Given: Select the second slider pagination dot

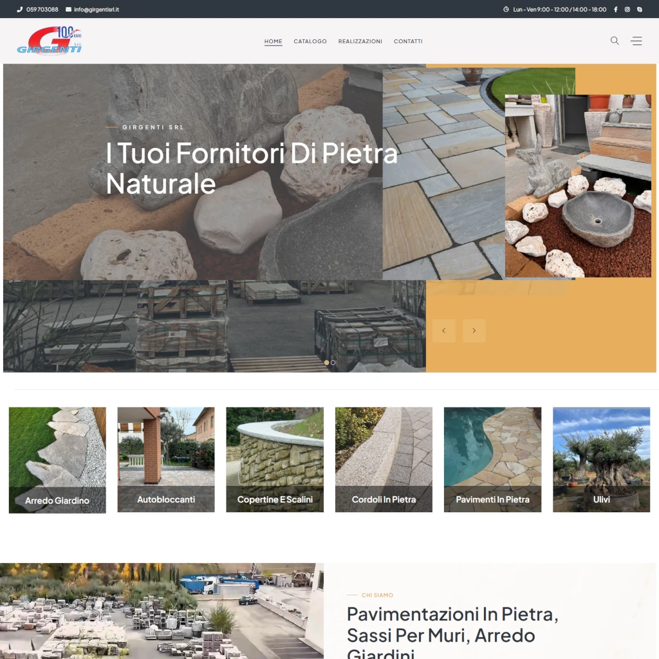Looking at the screenshot, I should coord(333,362).
